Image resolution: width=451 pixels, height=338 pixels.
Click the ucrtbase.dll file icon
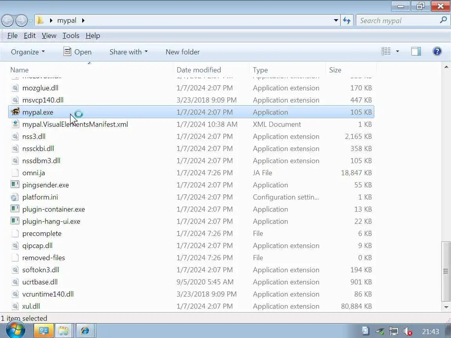click(x=15, y=282)
